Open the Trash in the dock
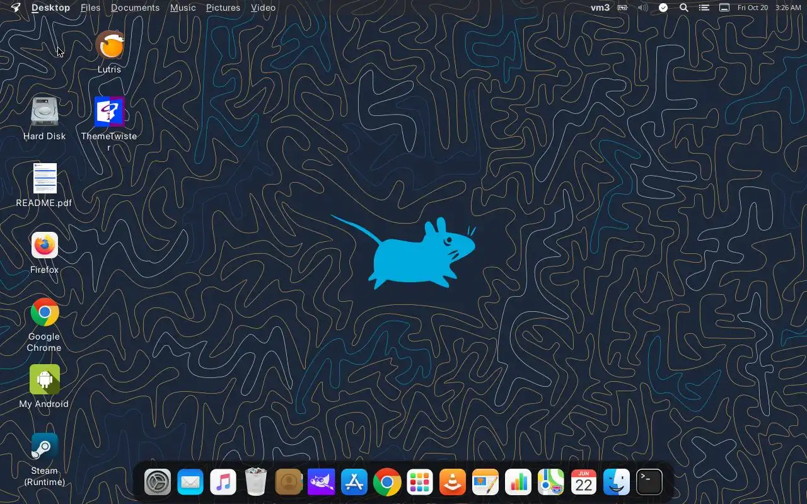The height and width of the screenshot is (504, 807). coord(256,483)
